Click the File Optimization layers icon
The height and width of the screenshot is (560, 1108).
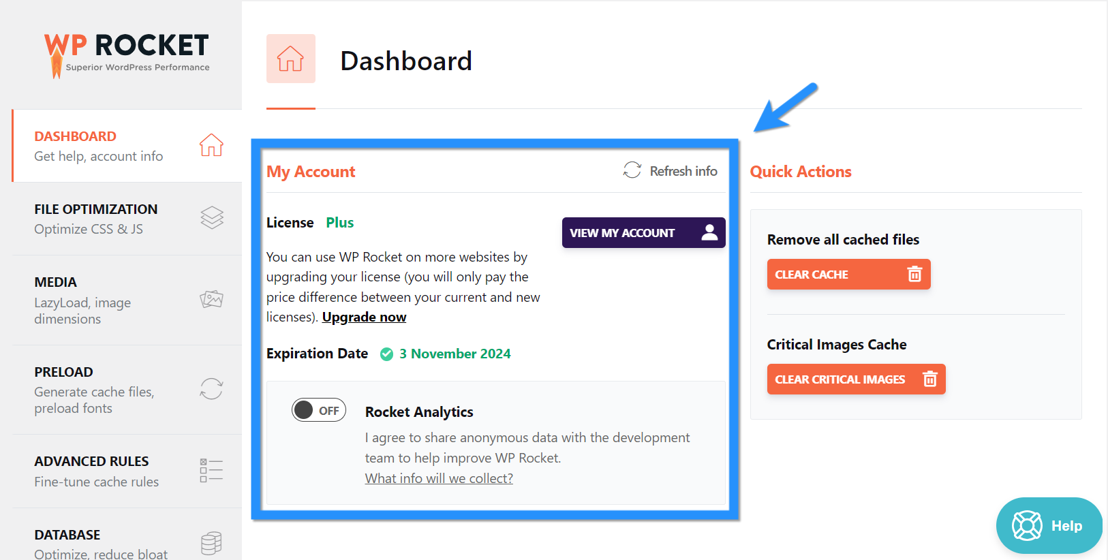pos(212,218)
